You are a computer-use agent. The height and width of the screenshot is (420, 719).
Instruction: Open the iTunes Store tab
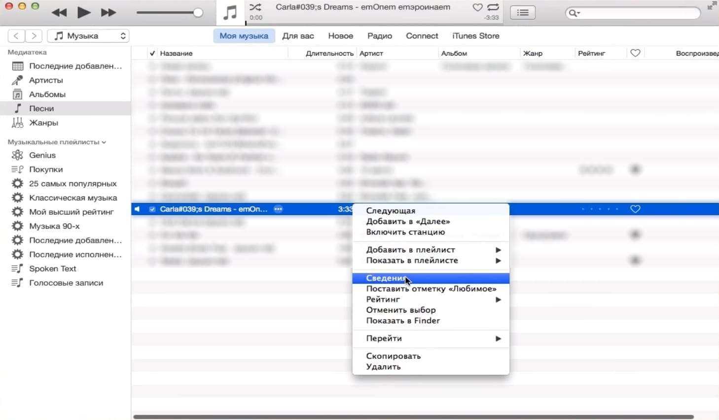pos(476,36)
